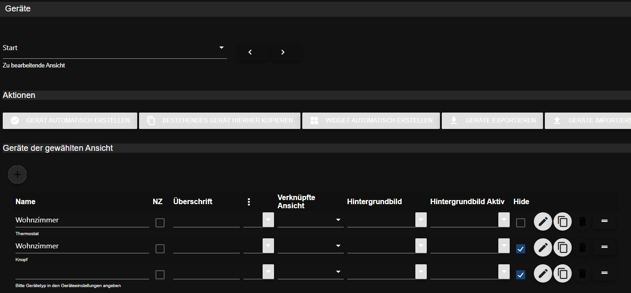Uncheck Hide for Knopf Wohnzimmer device
Screen dimensions: 631x293
point(521,249)
